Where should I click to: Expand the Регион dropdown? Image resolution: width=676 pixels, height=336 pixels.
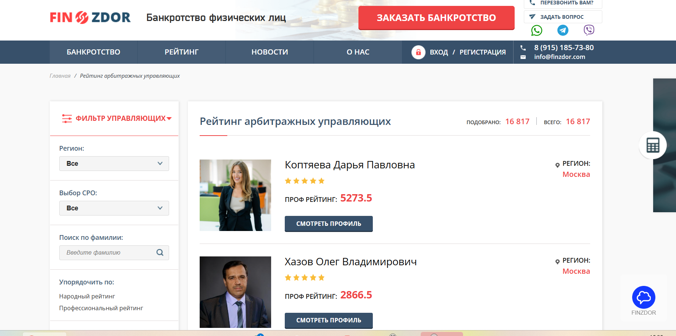pos(114,164)
